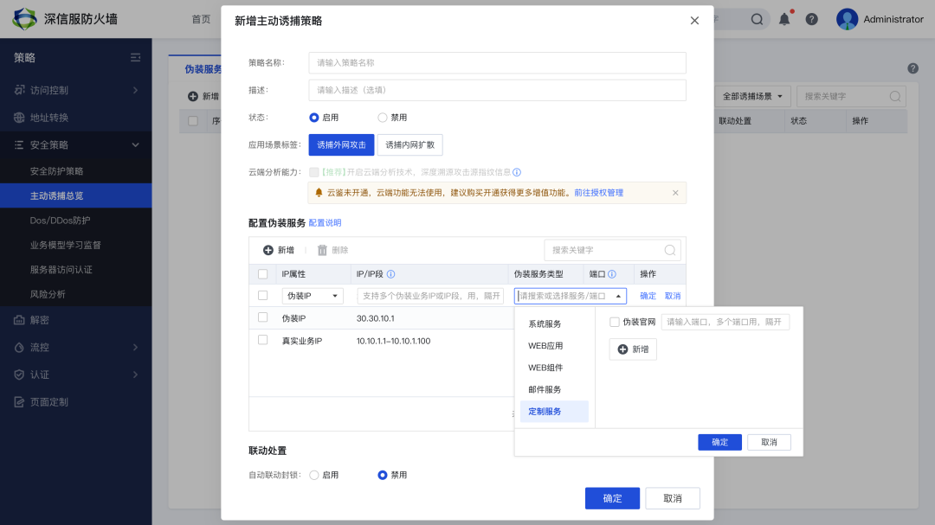This screenshot has width=935, height=525.
Task: Click the search magnifier in 配置伪装服务 table
Action: click(669, 250)
